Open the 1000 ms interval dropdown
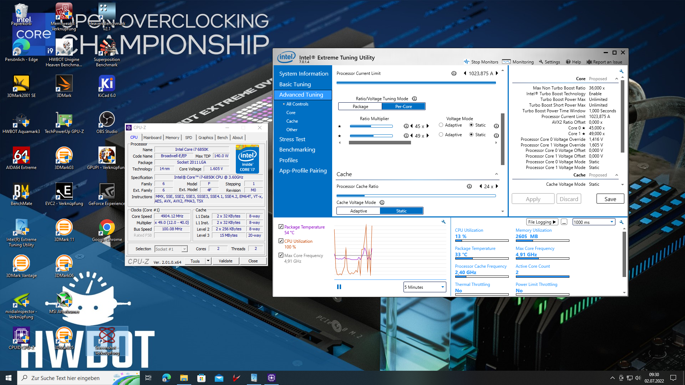Image resolution: width=685 pixels, height=385 pixels. (x=594, y=222)
